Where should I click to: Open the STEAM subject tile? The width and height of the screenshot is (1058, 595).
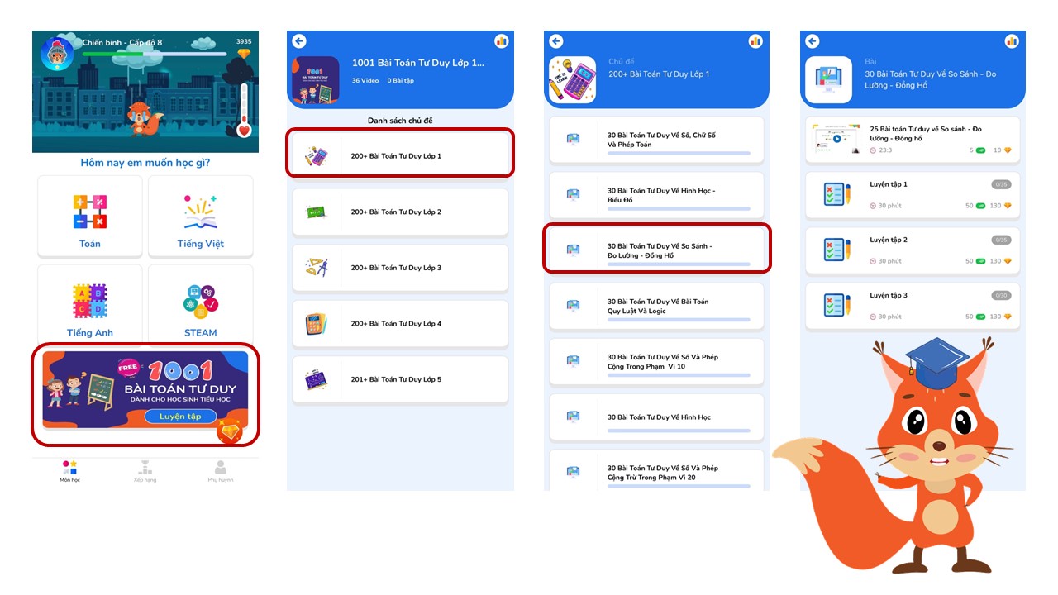[200, 304]
